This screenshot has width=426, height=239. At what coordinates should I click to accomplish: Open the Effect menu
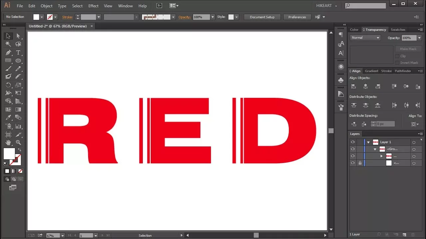[x=94, y=6]
